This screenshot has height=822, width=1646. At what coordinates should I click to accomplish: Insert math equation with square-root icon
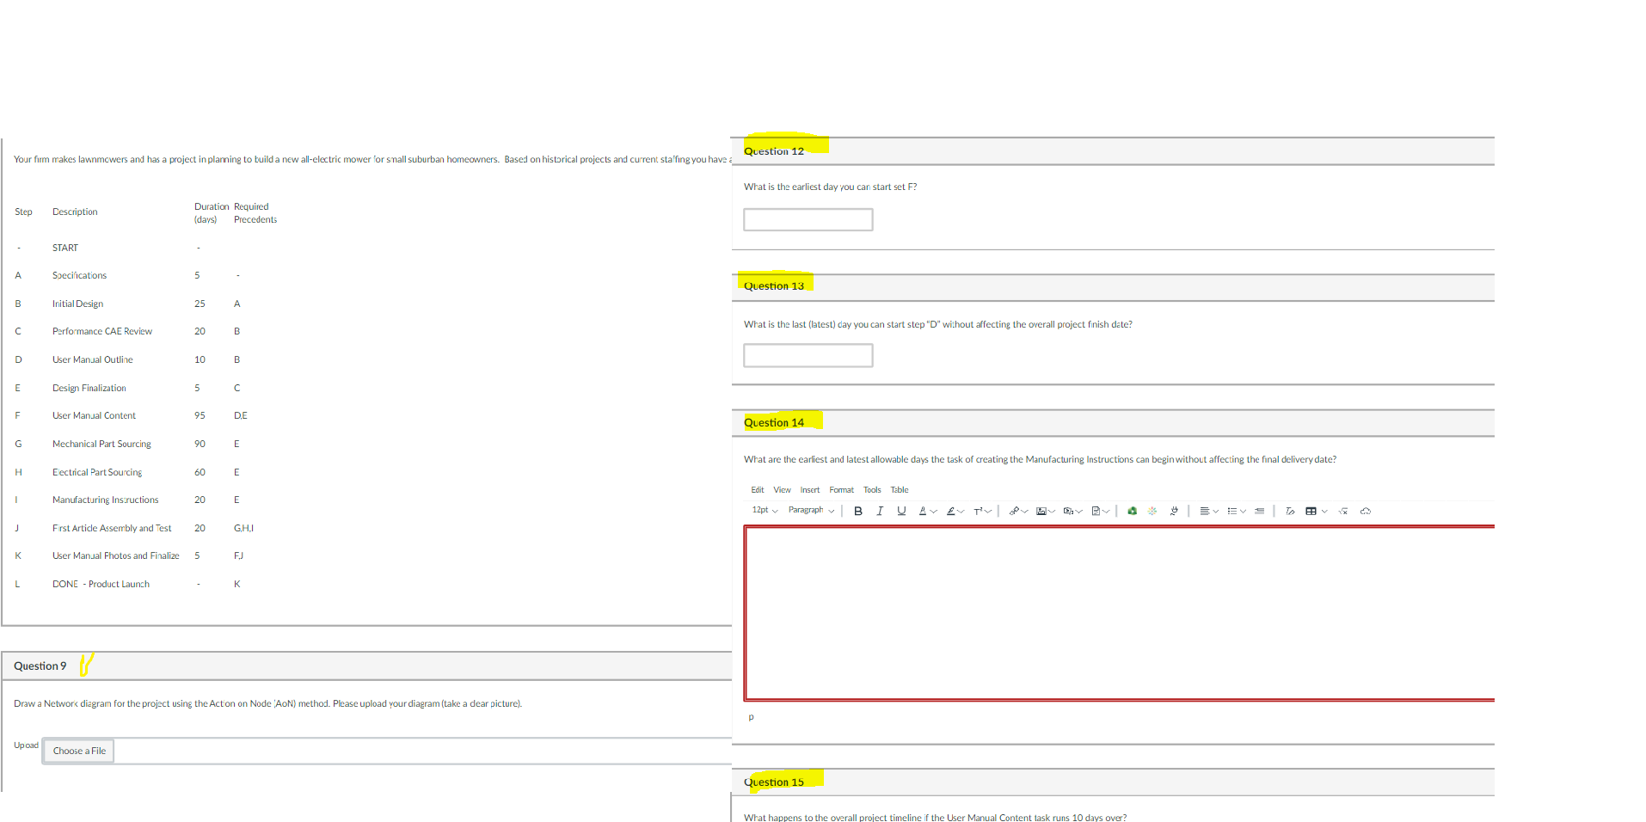tap(1343, 511)
